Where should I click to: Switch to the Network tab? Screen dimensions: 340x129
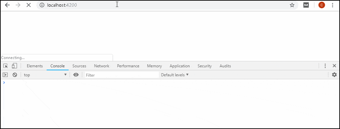pyautogui.click(x=102, y=66)
